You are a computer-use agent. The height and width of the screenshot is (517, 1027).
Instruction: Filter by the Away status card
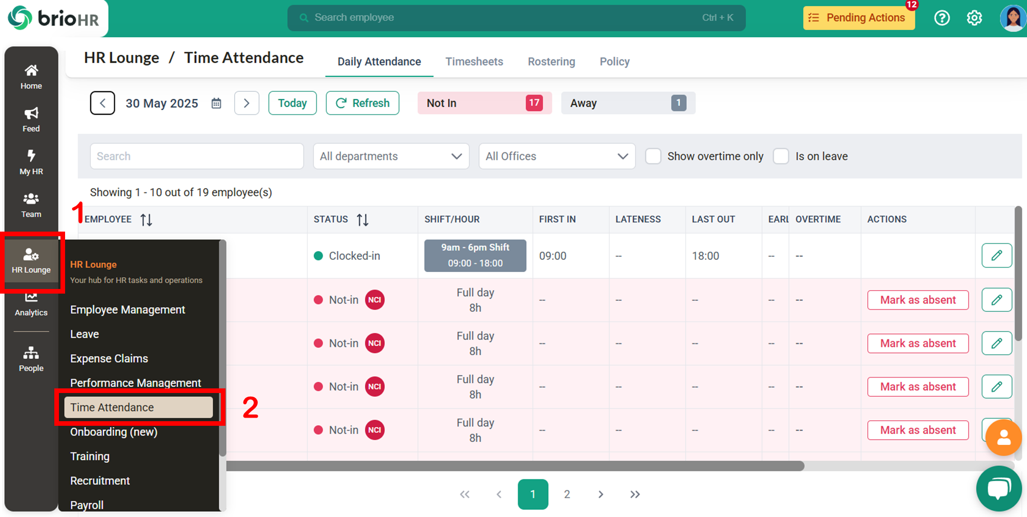point(628,103)
